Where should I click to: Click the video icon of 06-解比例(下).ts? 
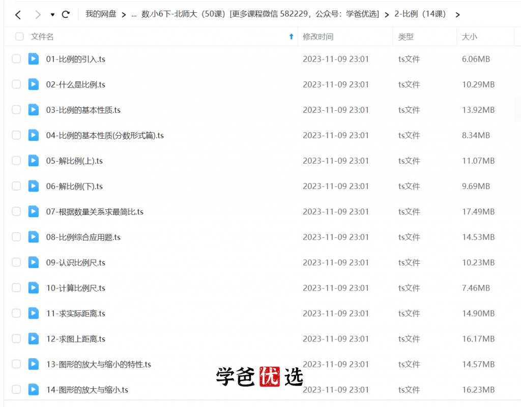pos(33,186)
